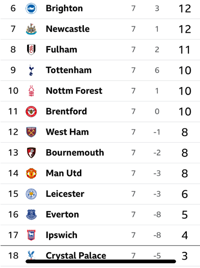Tap the Brighton club crest
Image resolution: width=200 pixels, height=268 pixels.
click(x=31, y=8)
